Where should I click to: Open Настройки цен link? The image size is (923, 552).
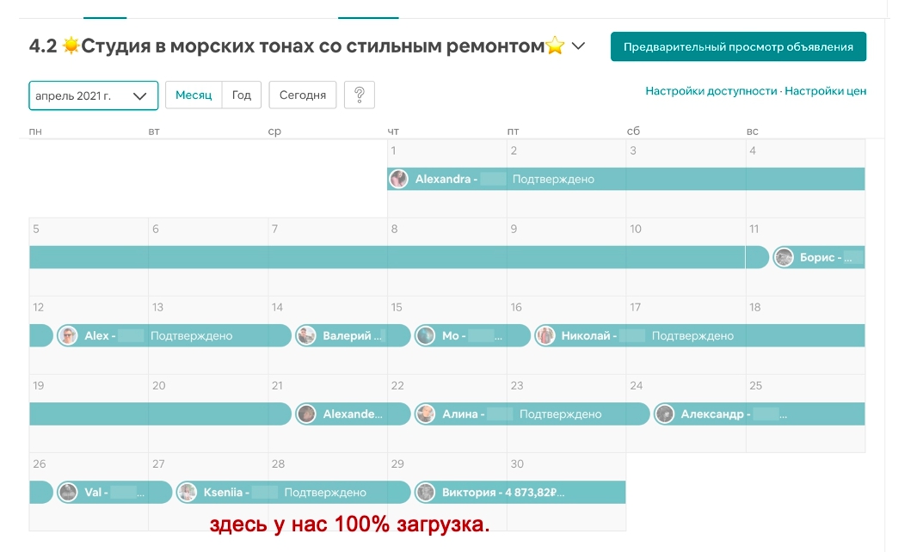pos(825,91)
